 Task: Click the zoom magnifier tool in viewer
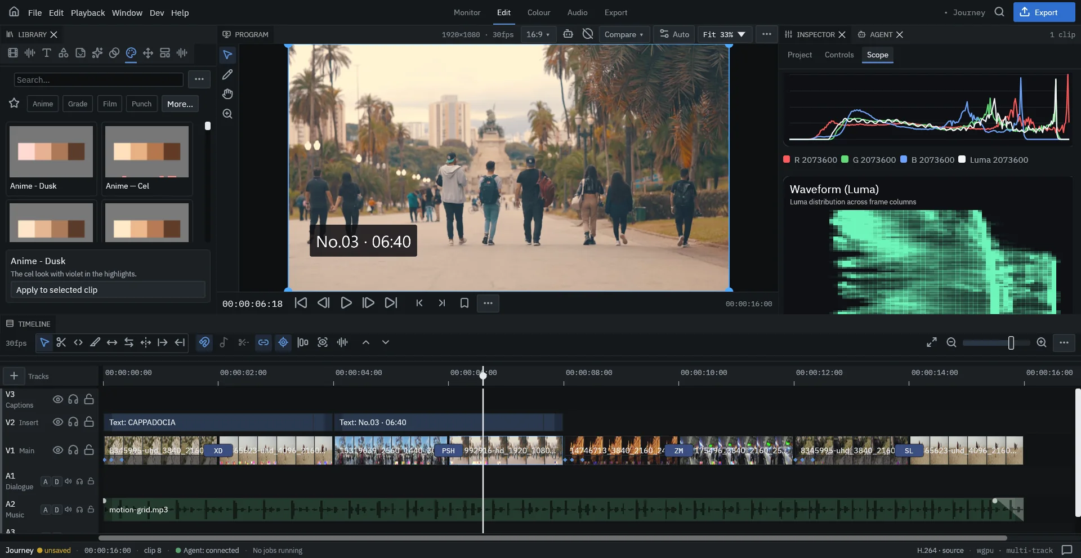pyautogui.click(x=227, y=114)
